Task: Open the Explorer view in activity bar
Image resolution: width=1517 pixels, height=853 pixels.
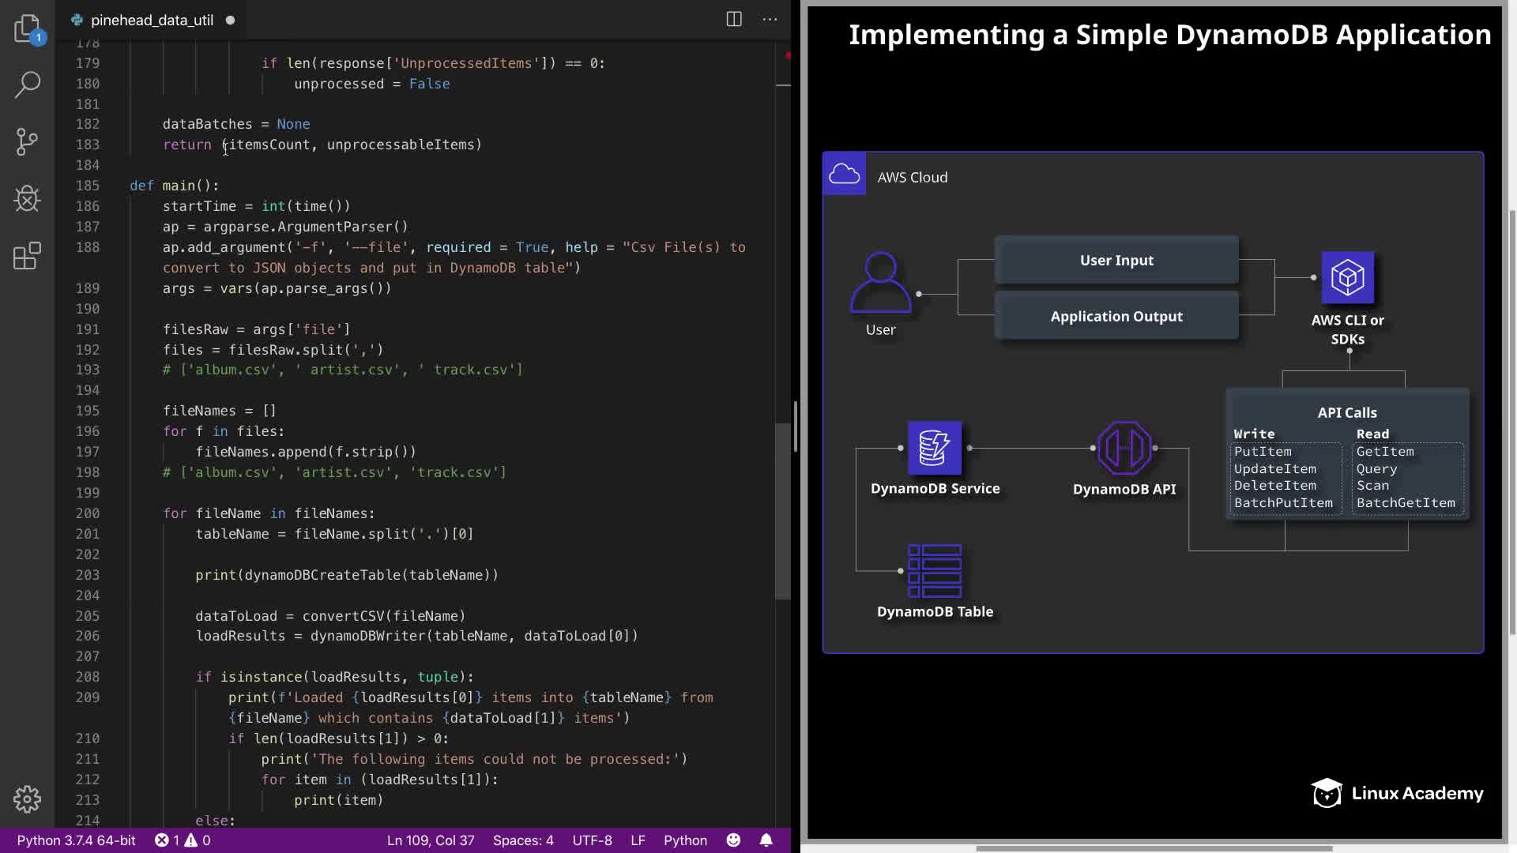Action: pos(27,28)
